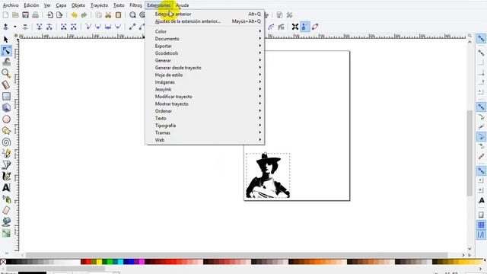This screenshot has height=274, width=487.
Task: Expand the Color submenu
Action: click(x=205, y=31)
